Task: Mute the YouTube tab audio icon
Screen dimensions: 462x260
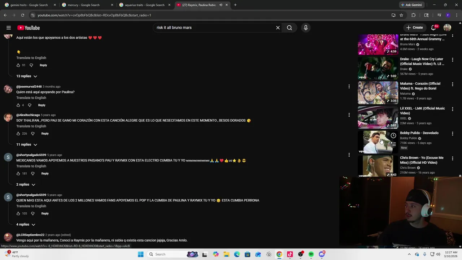Action: (221, 5)
